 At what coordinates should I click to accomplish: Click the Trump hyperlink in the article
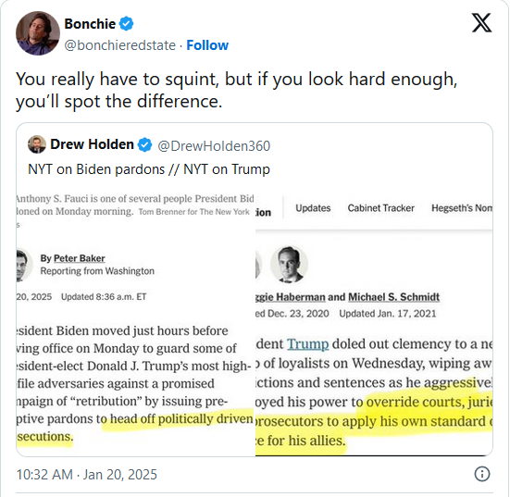pyautogui.click(x=307, y=343)
